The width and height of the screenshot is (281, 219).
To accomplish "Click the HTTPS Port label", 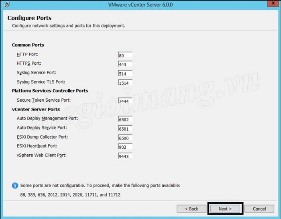I will [29, 63].
